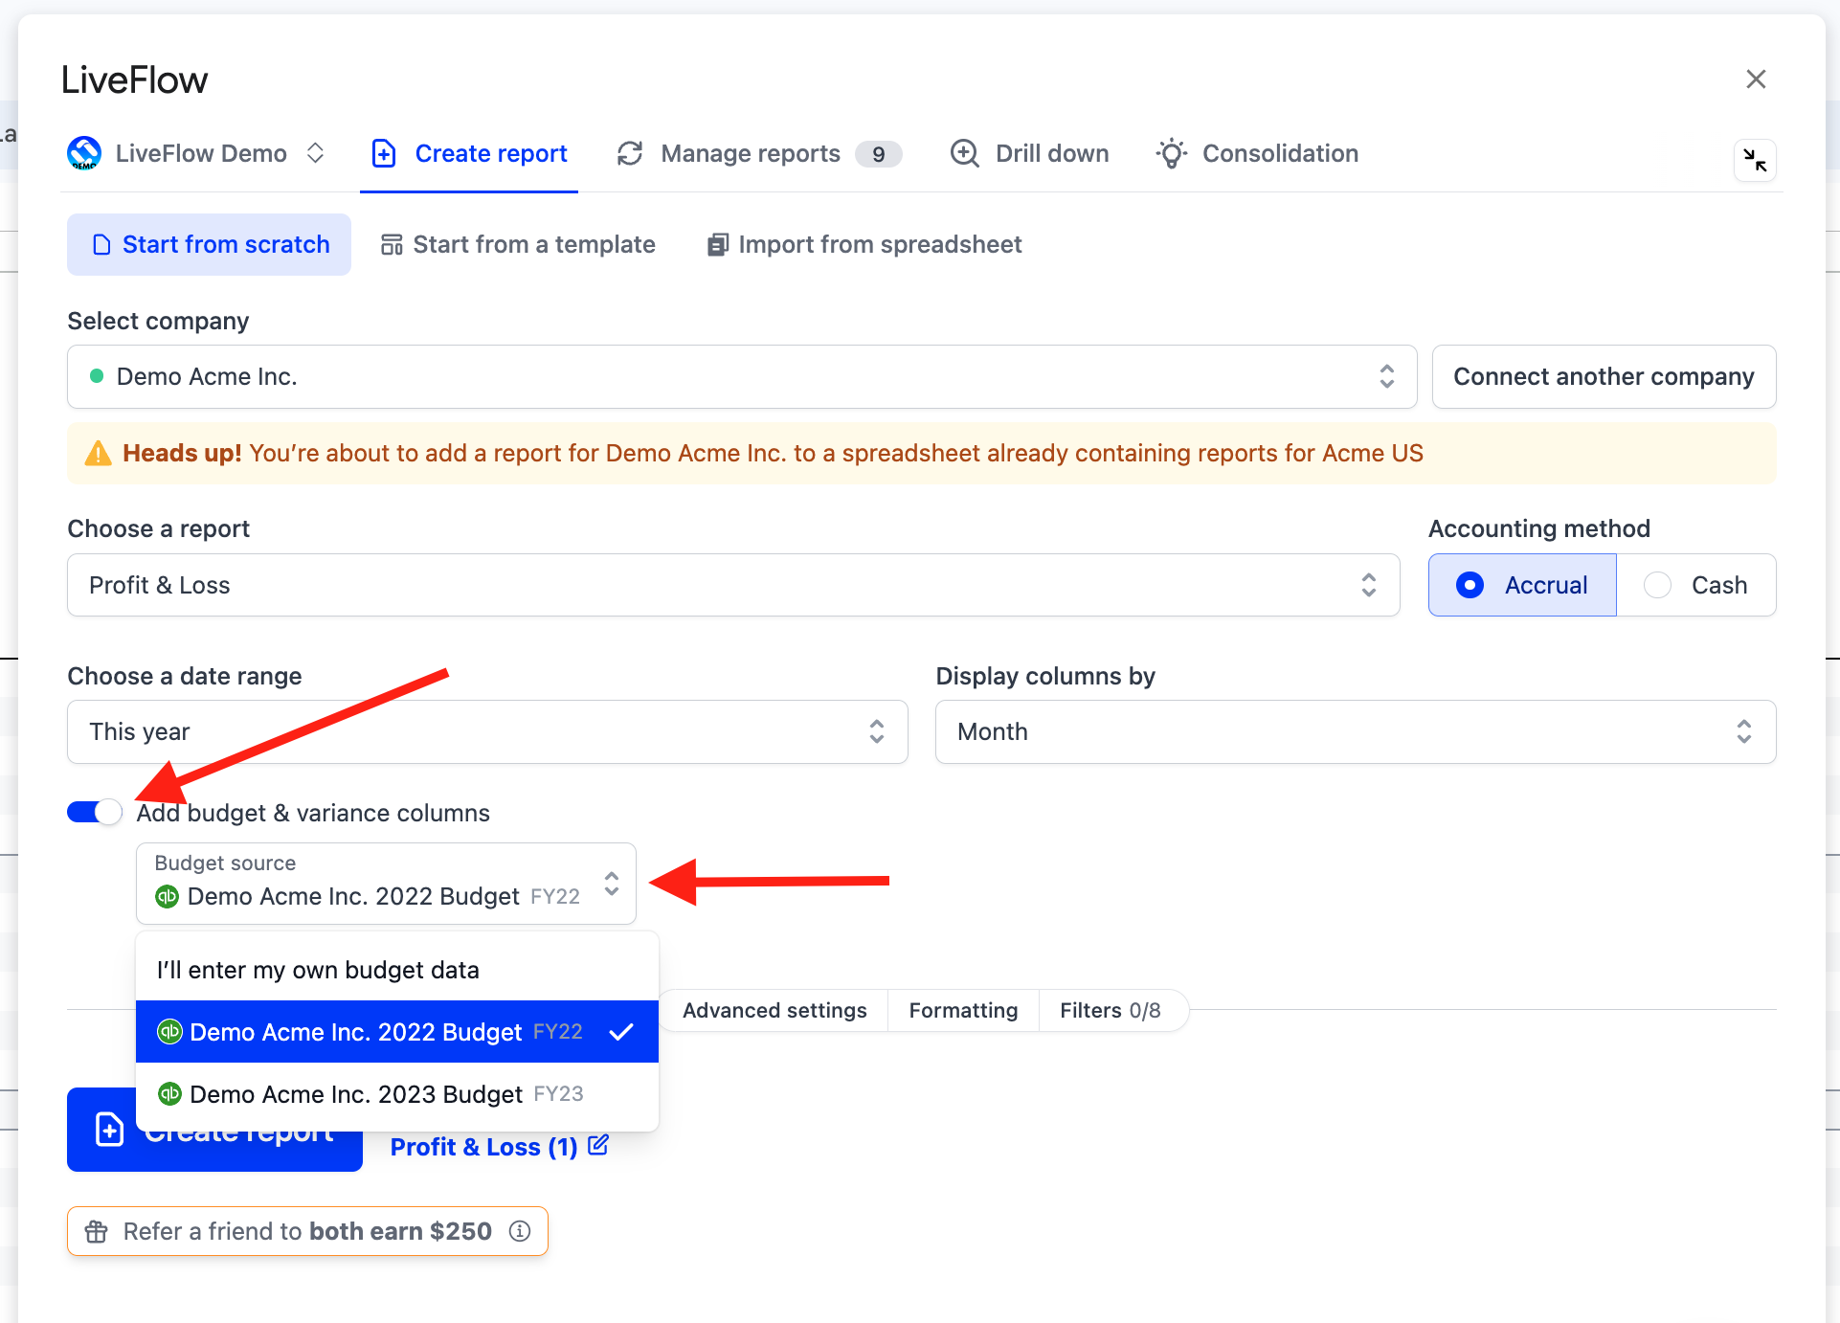
Task: Select Cash accounting method
Action: (1696, 585)
